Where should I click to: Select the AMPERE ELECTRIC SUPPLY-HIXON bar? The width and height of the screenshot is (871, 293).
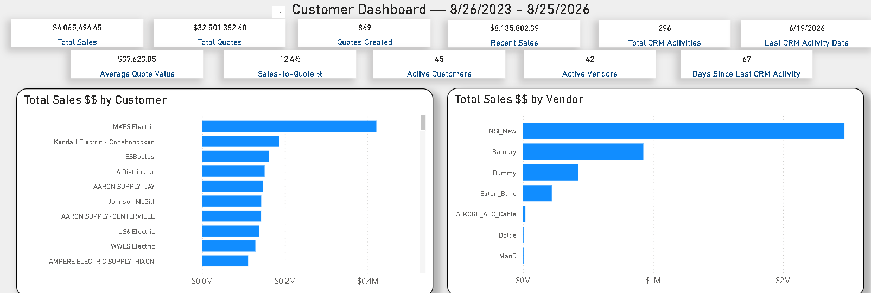pos(225,261)
